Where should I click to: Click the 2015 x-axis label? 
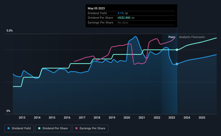(52, 118)
